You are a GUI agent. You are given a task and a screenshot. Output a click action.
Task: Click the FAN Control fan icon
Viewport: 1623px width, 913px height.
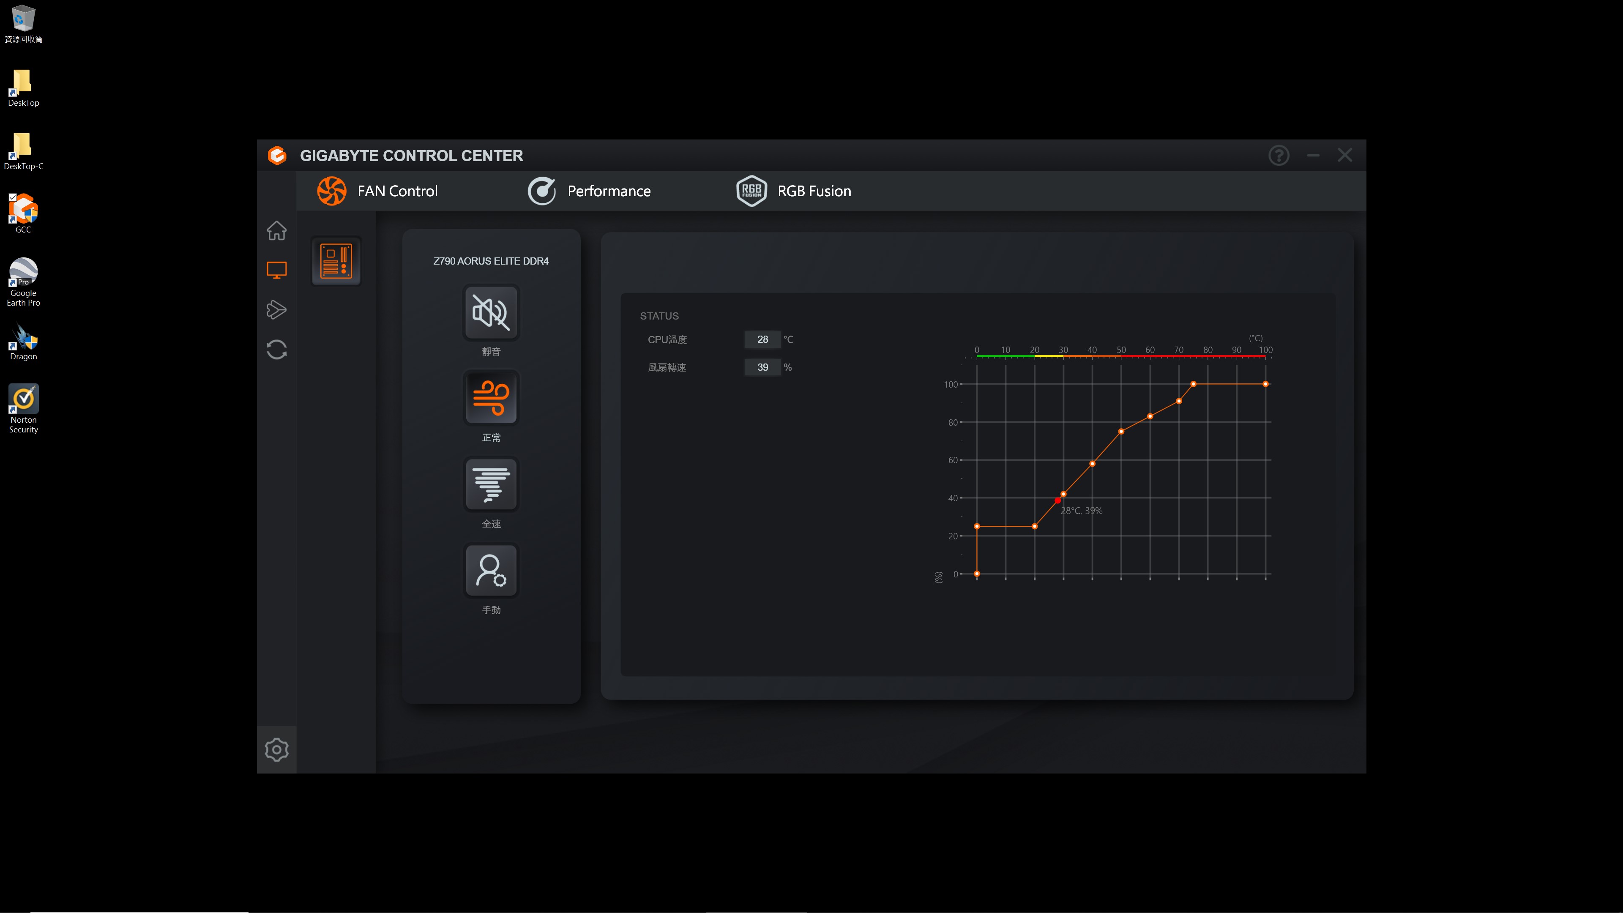pyautogui.click(x=331, y=191)
